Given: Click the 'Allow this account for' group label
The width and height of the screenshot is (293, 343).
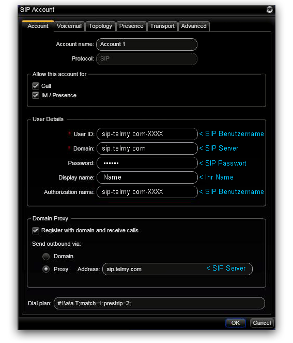Looking at the screenshot, I should (x=59, y=74).
